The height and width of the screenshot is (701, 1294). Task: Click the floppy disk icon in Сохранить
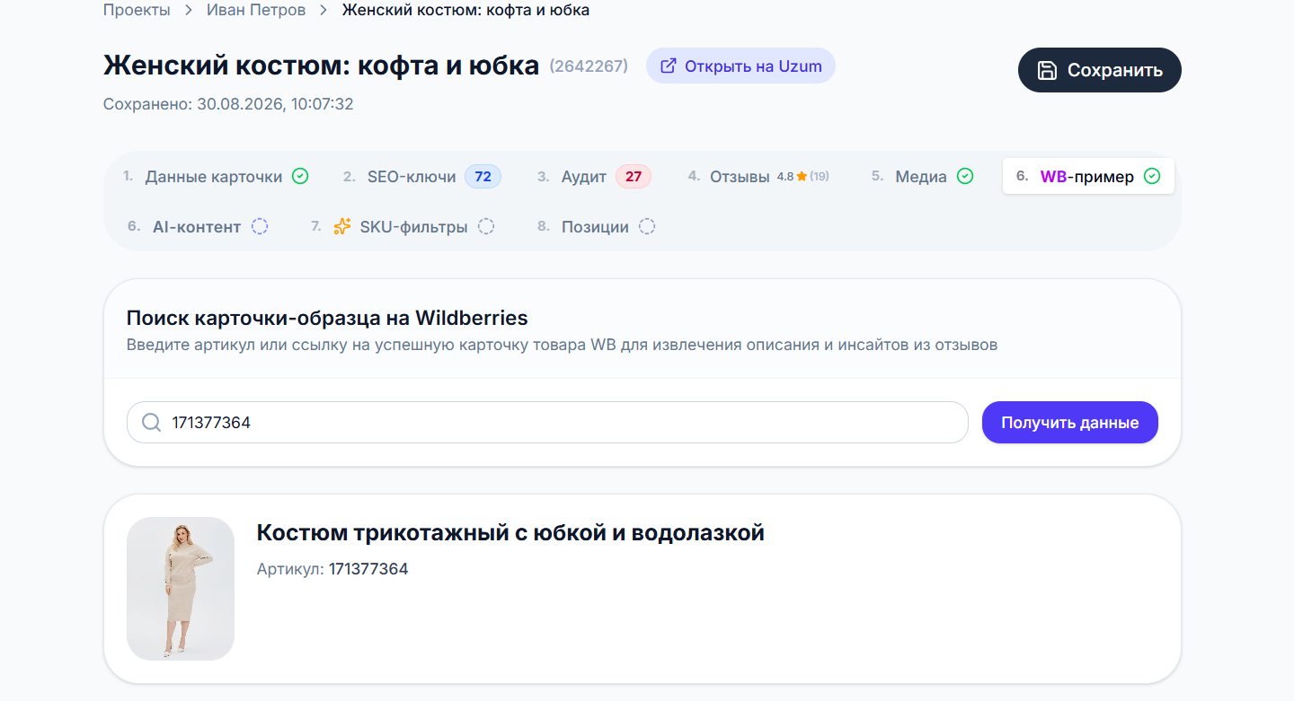[x=1047, y=71]
